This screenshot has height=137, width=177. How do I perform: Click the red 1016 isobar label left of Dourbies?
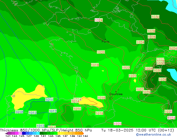tap(101, 98)
